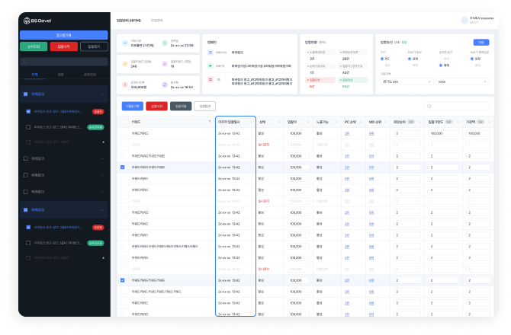This screenshot has width=511, height=335.
Task: Click the red-highlighted label in bid status card
Action: click(320, 80)
